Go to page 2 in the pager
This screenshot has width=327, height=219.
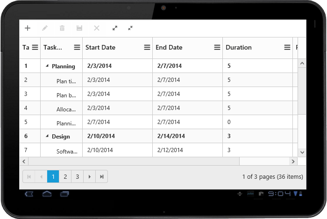pyautogui.click(x=65, y=176)
